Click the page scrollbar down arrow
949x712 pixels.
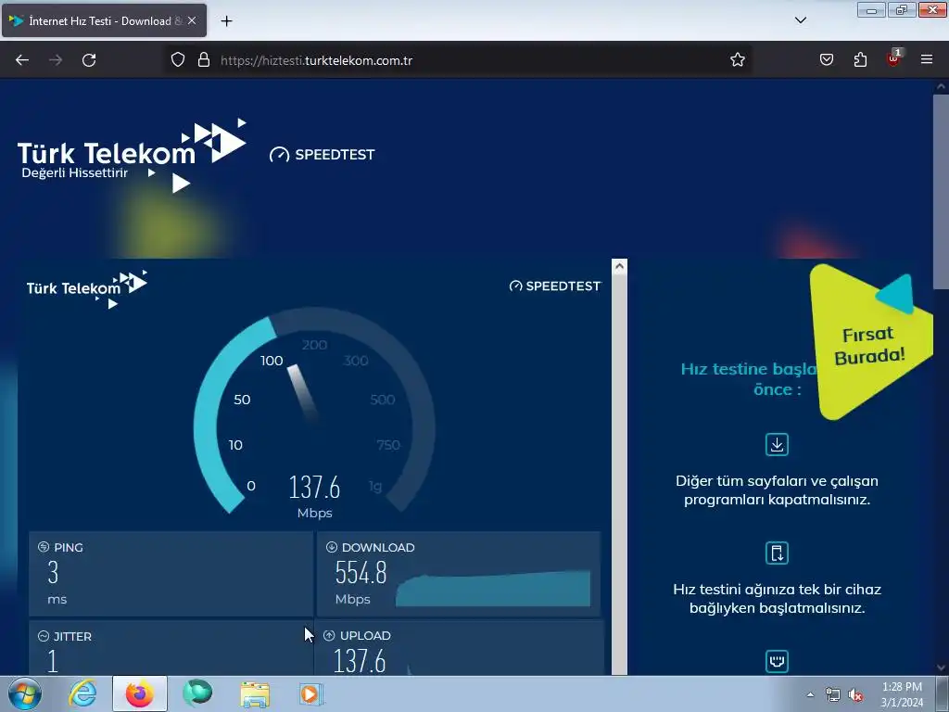941,667
